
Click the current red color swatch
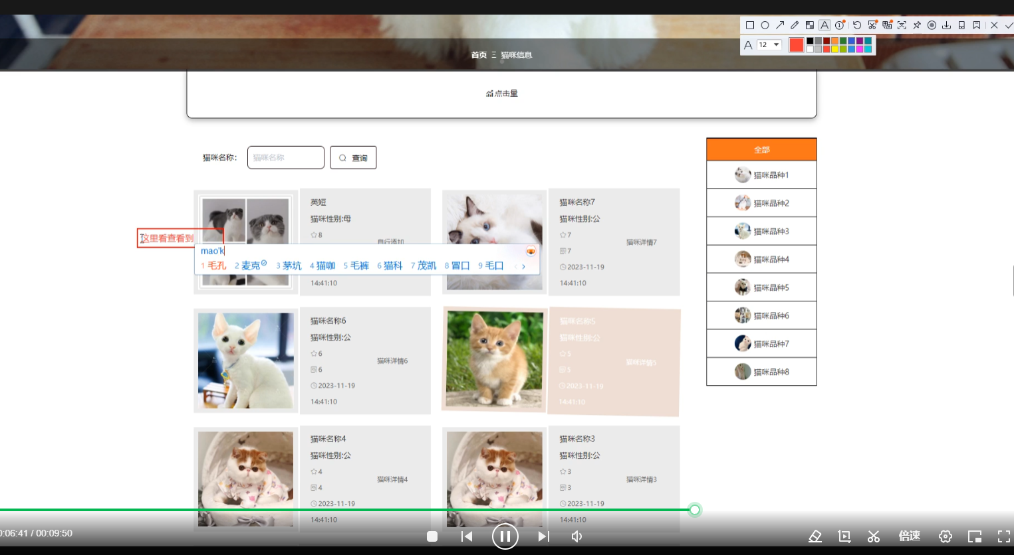(x=797, y=45)
